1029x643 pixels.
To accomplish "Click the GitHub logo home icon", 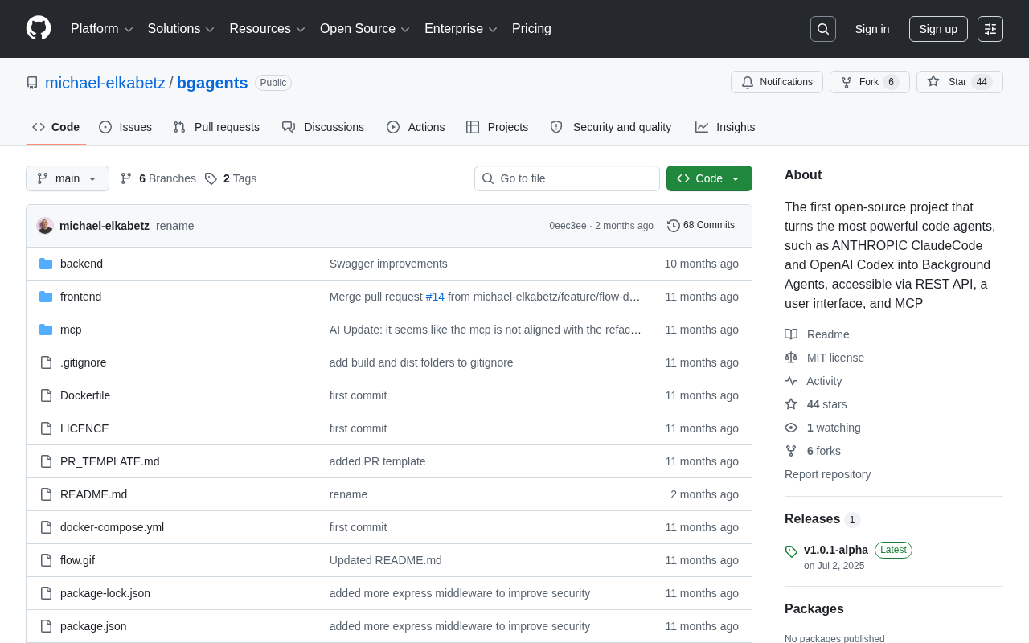I will coord(39,28).
